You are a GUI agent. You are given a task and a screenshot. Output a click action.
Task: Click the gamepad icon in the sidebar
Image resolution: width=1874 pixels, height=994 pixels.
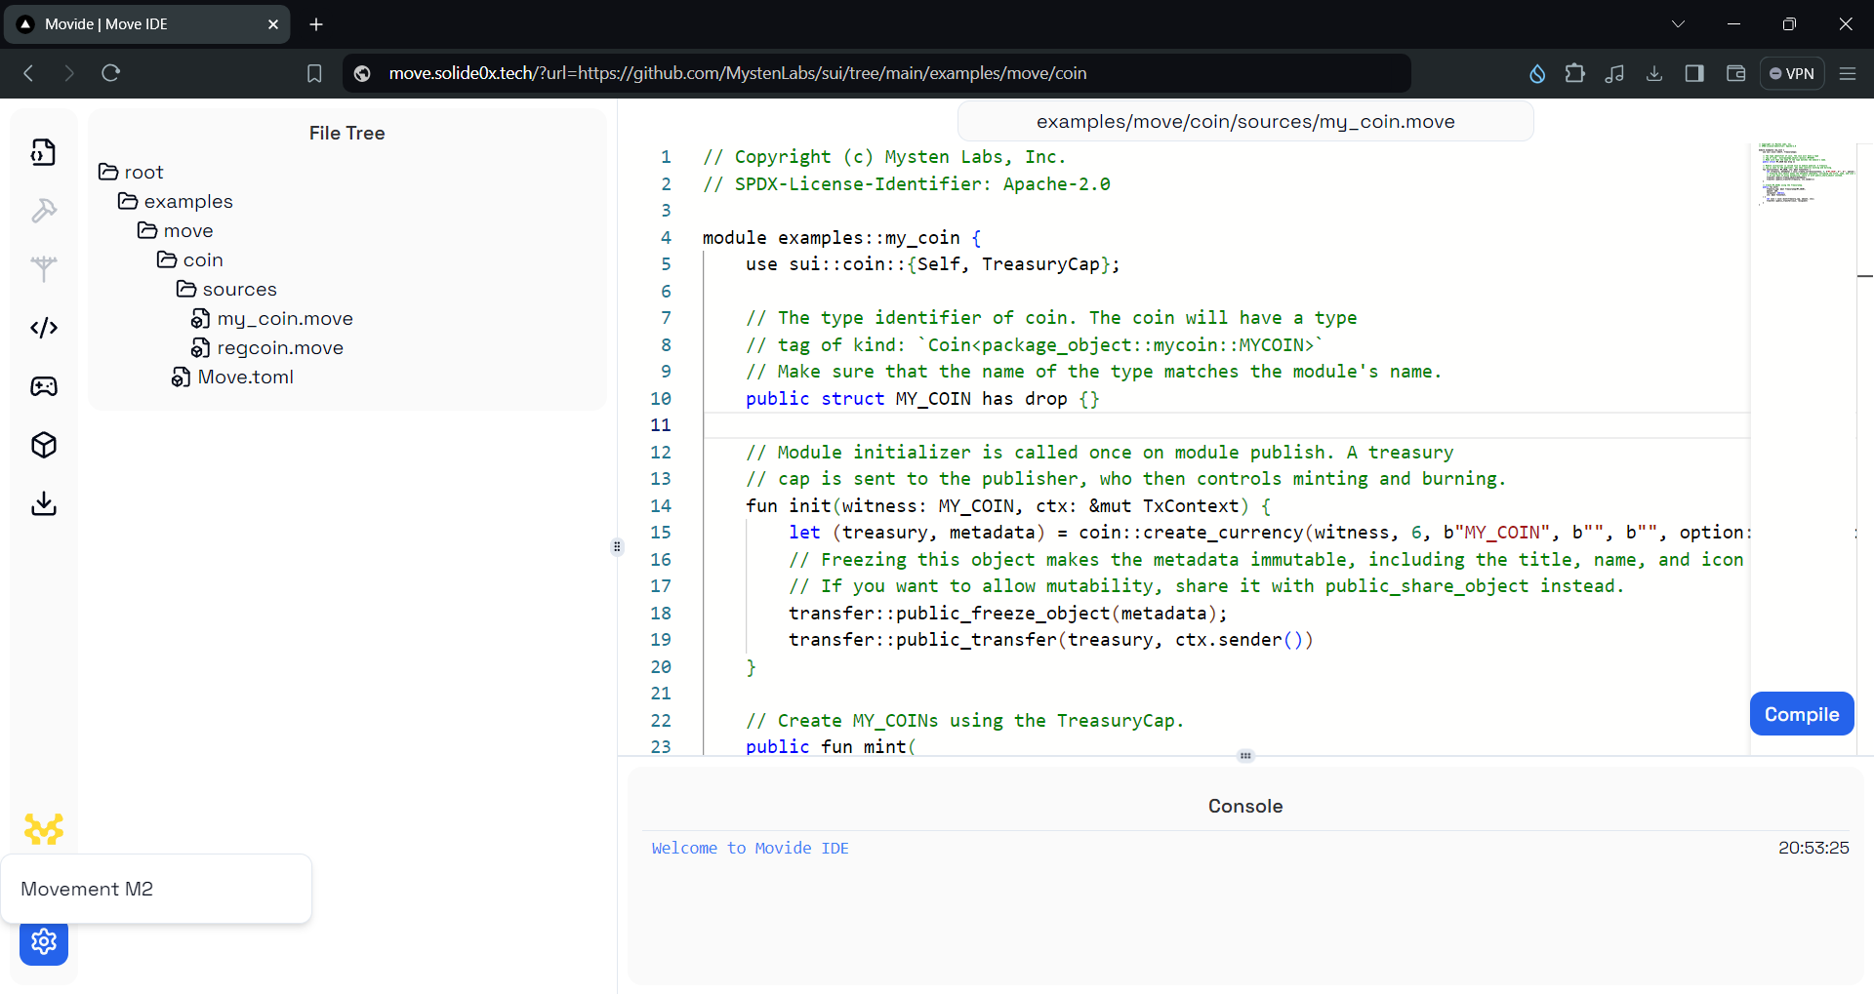(x=44, y=386)
